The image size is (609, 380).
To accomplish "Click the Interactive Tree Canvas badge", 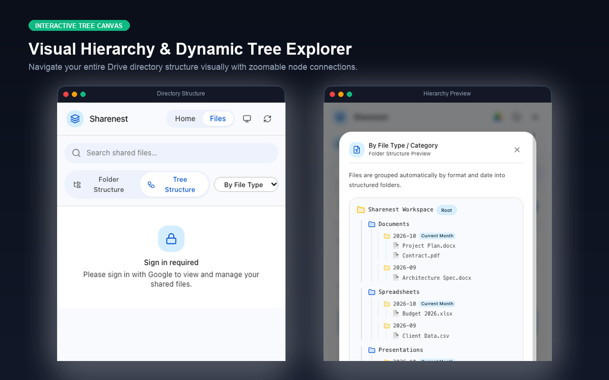I will 79,26.
